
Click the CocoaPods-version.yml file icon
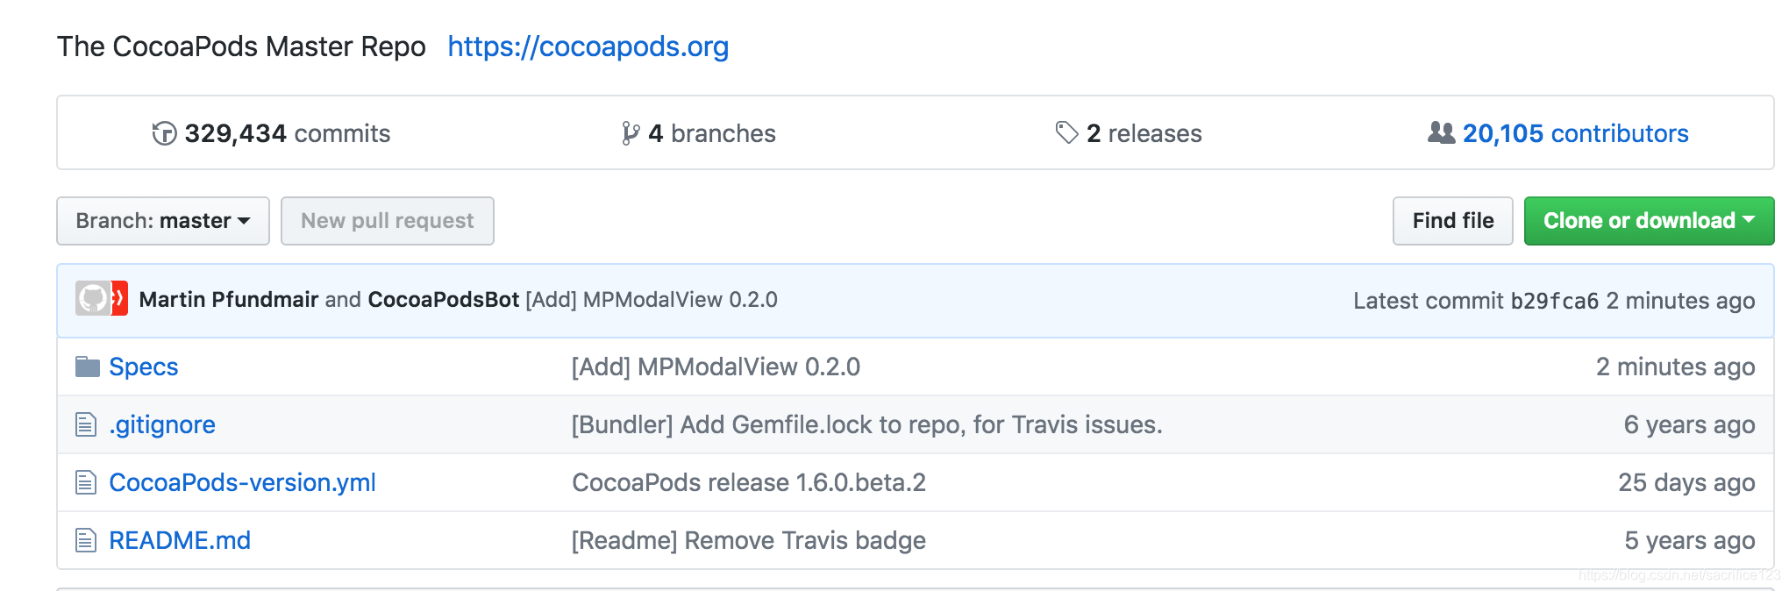[x=86, y=482]
